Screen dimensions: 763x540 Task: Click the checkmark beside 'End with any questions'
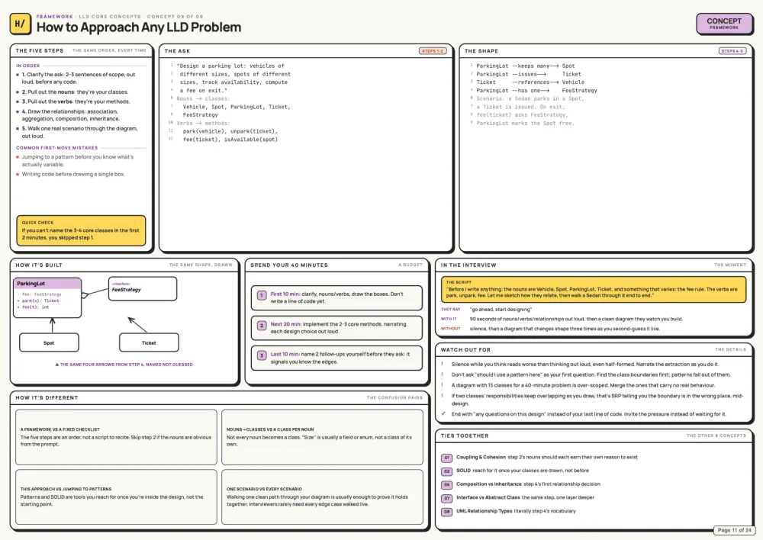(x=443, y=413)
